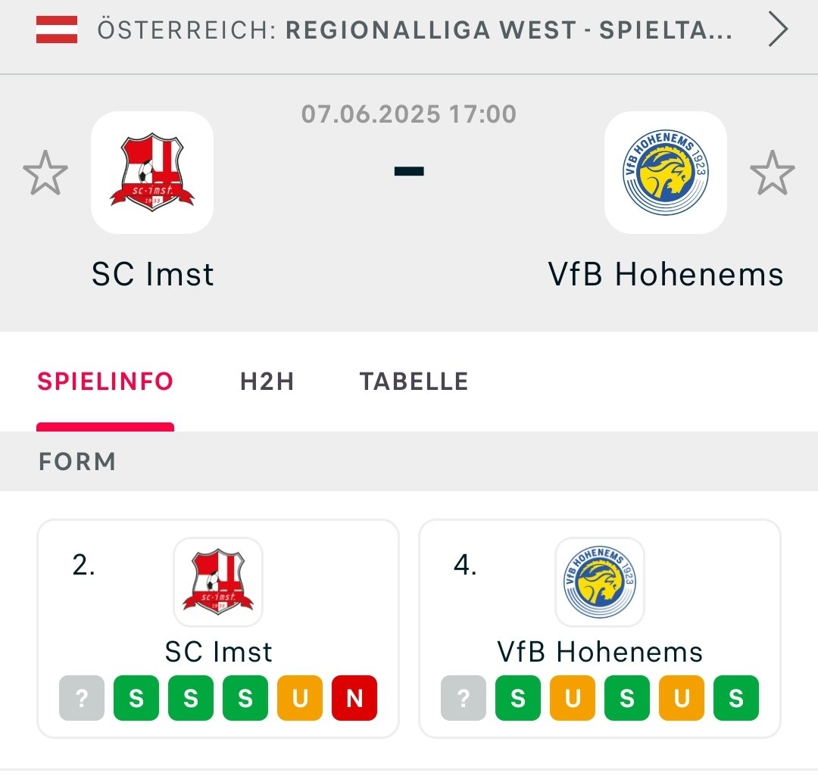The image size is (818, 779).
Task: Open VfB Hohenems last green S badge
Action: click(736, 698)
